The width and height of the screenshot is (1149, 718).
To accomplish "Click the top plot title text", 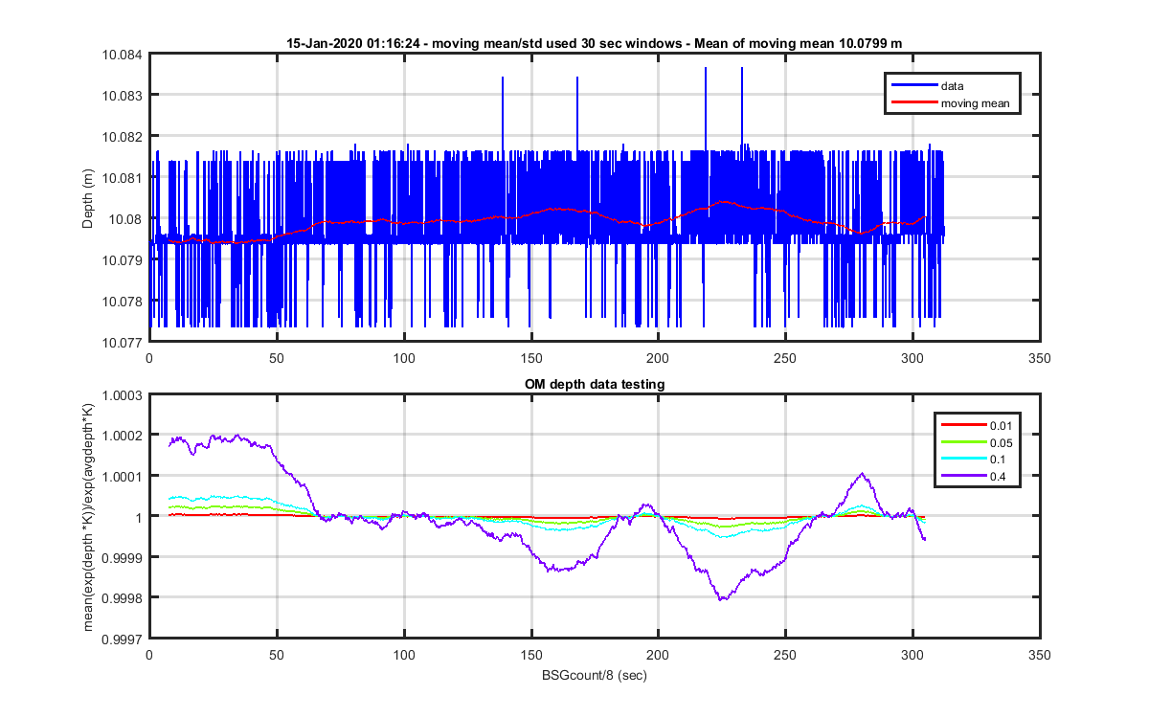I will [x=595, y=43].
